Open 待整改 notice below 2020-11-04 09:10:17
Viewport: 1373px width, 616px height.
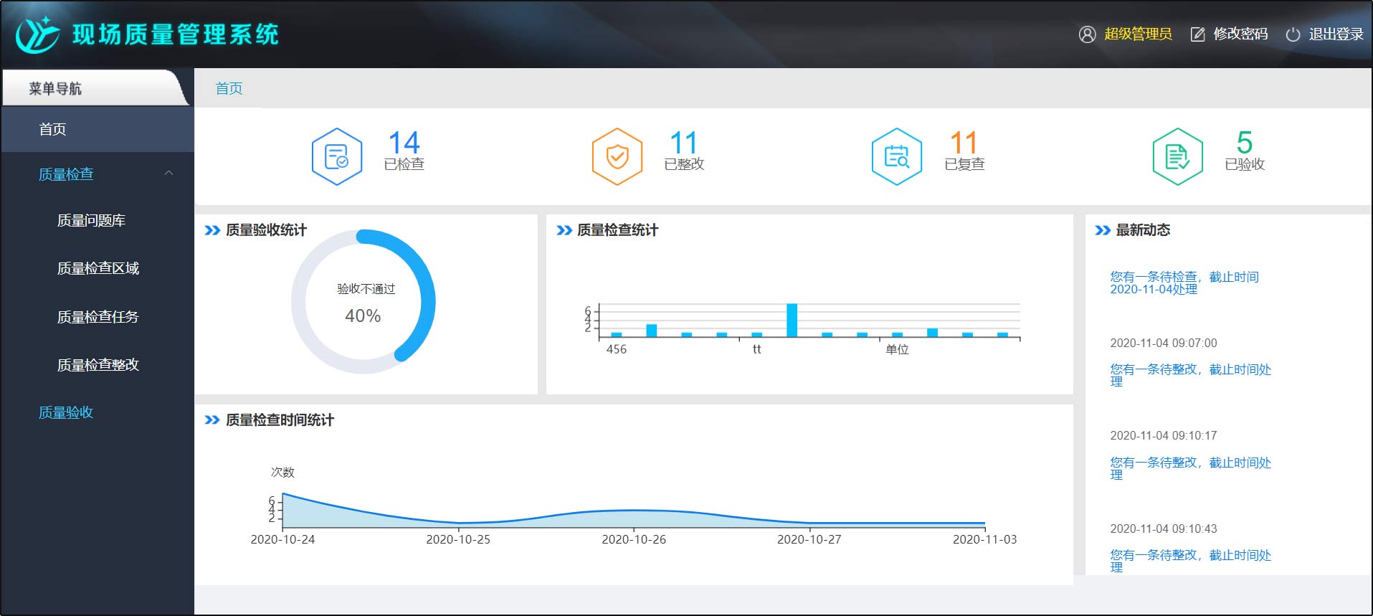1191,469
